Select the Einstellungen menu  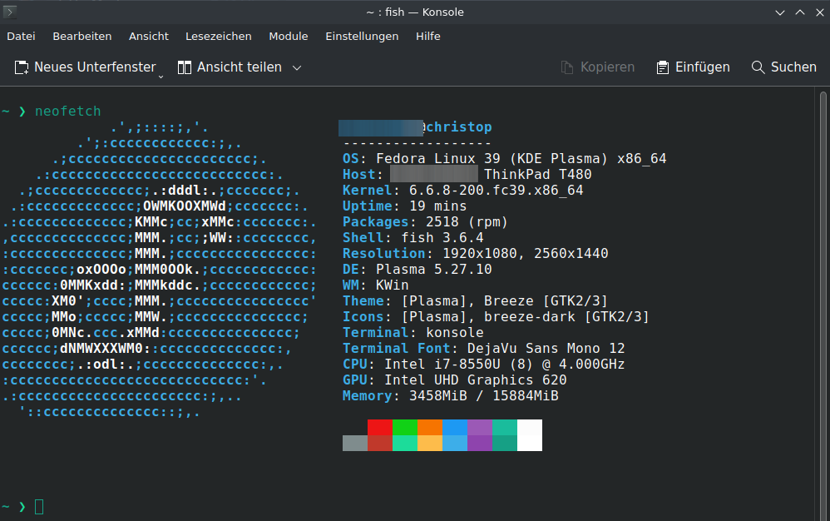click(x=362, y=37)
